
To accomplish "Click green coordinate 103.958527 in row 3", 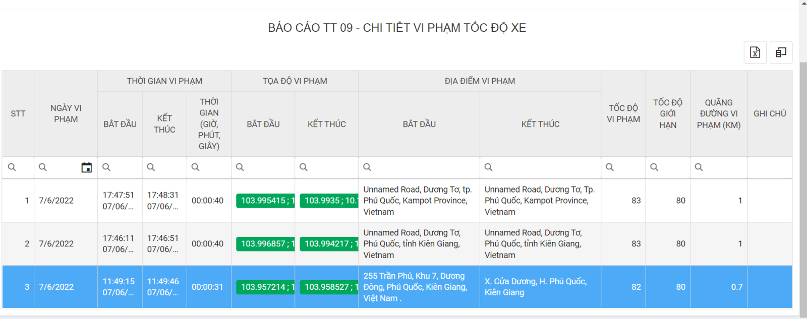I will (329, 287).
